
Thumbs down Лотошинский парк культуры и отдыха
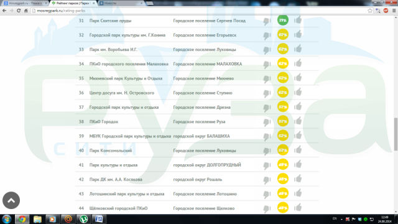point(267,195)
